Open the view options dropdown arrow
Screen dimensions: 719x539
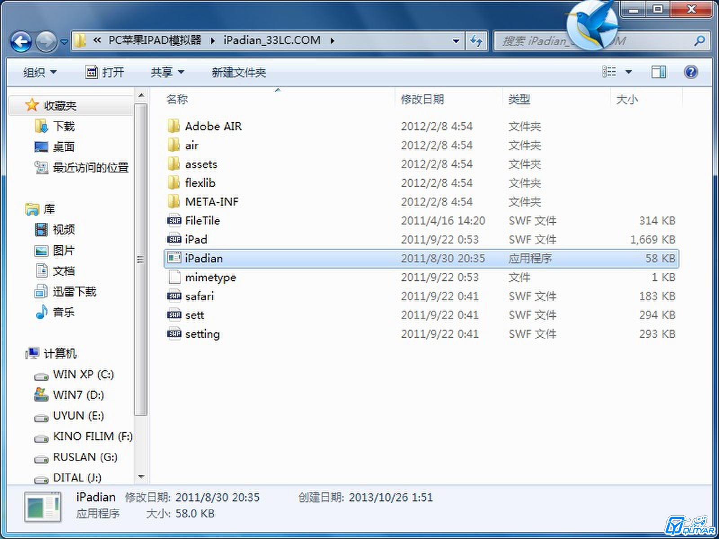629,71
